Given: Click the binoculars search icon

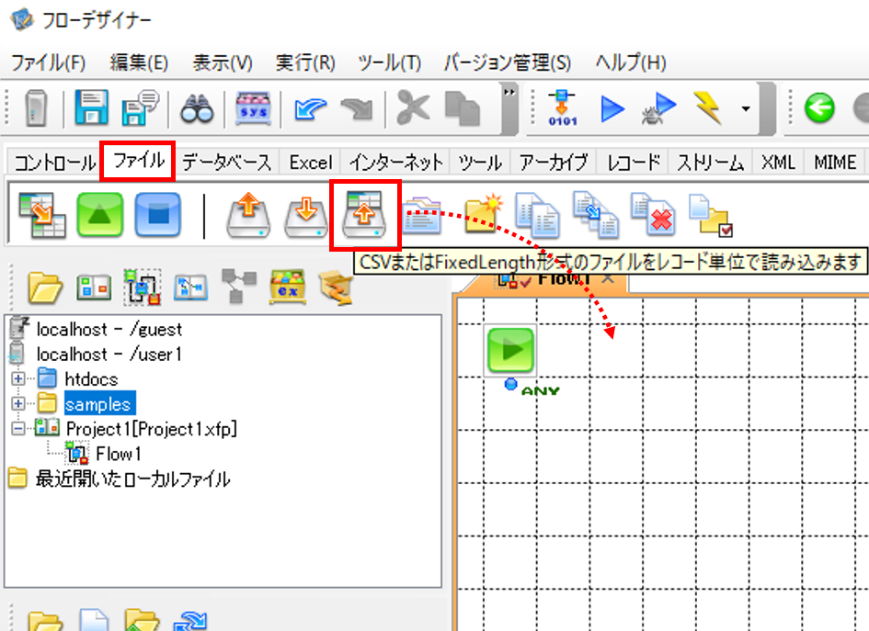Looking at the screenshot, I should [x=197, y=108].
